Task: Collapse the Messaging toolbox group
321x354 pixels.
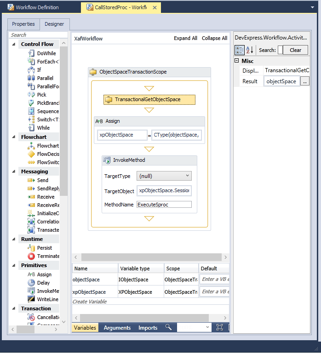Action: coord(14,171)
